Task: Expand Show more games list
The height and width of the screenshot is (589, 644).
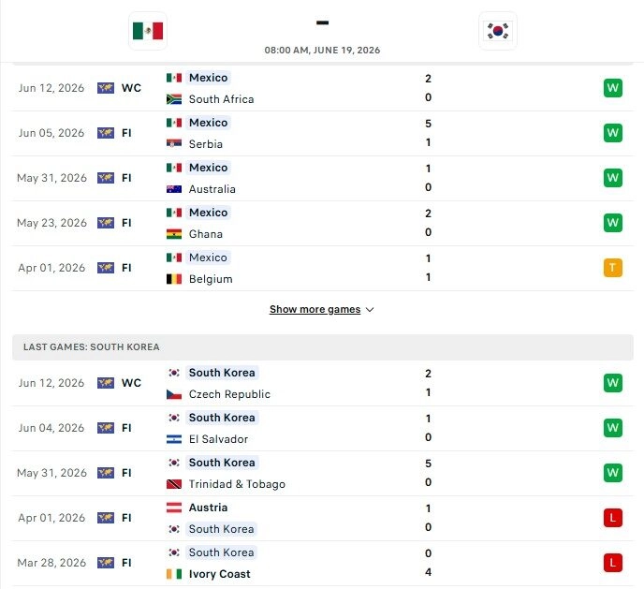Action: (315, 309)
